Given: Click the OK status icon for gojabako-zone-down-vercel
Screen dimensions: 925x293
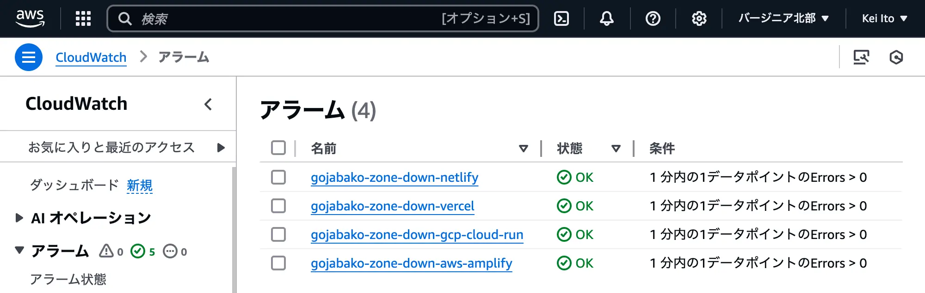Looking at the screenshot, I should click(x=564, y=206).
